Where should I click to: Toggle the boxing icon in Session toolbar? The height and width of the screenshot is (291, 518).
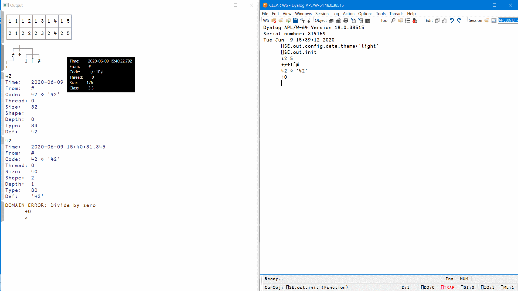tap(494, 20)
